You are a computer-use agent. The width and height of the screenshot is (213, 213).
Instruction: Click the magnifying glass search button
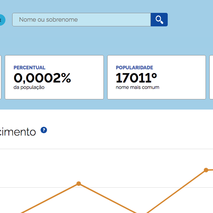click(159, 20)
